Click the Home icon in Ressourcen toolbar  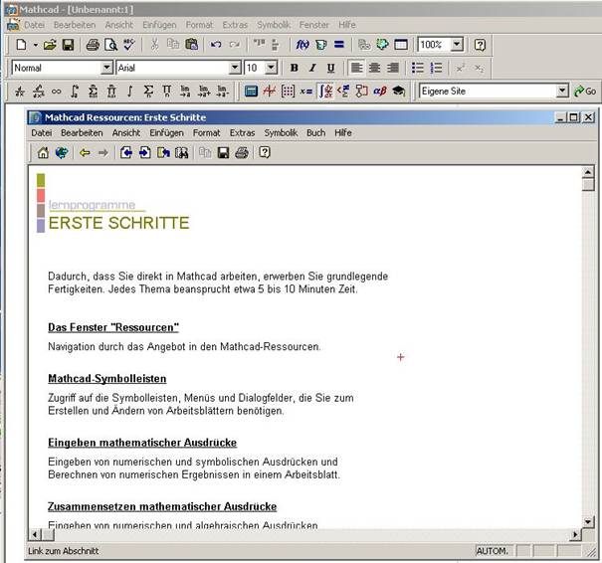coord(43,153)
